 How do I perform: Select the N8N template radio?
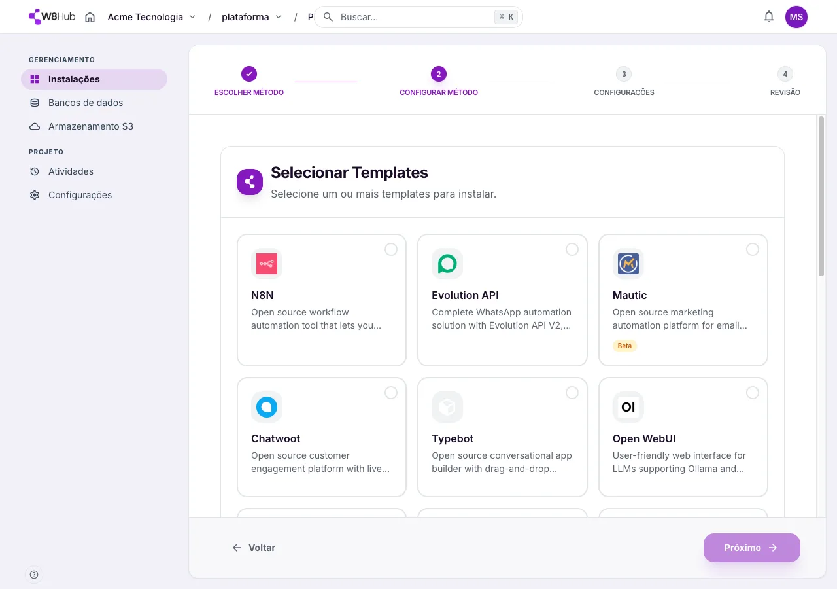391,249
